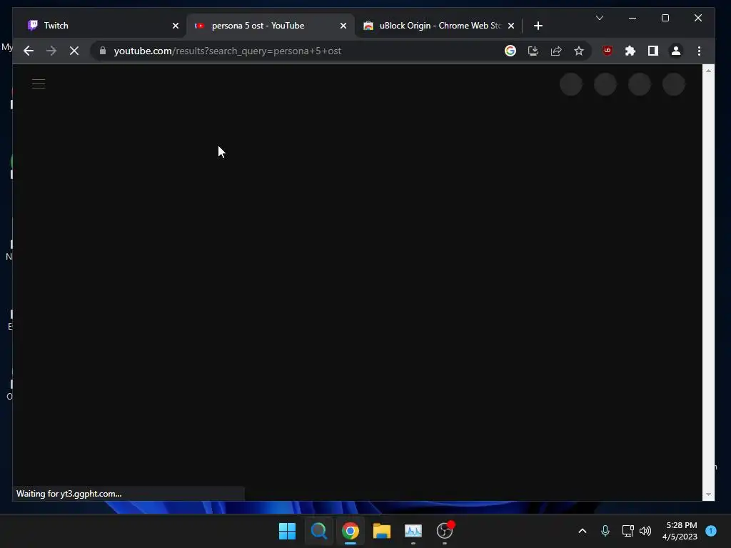Toggle the Chrome side panel
The image size is (731, 548).
coord(653,51)
